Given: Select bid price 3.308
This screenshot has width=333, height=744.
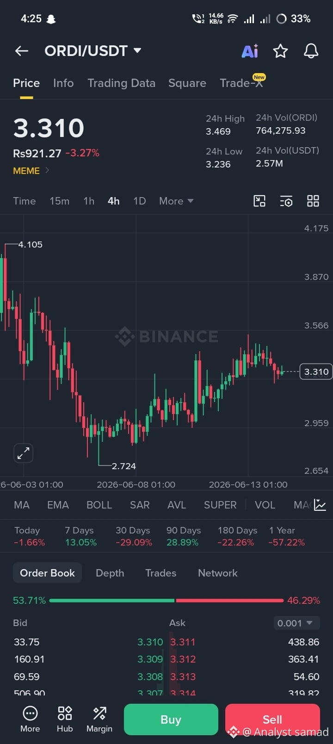Looking at the screenshot, I should coord(150,677).
